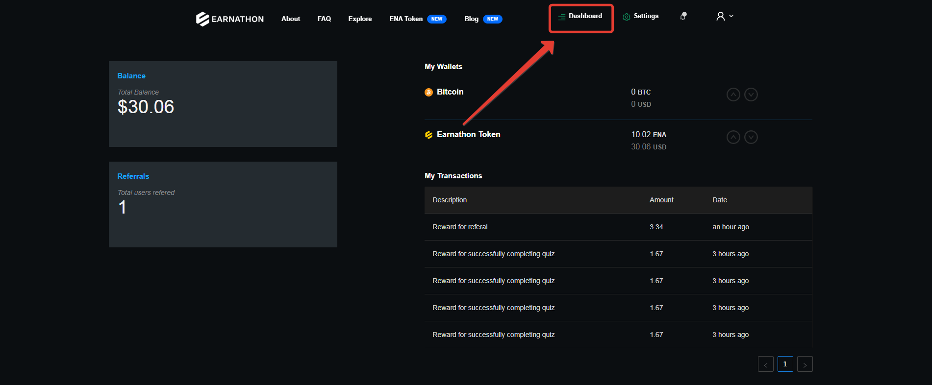Click the down arrow for Bitcoin wallet
Screen dimensions: 932x385
pyautogui.click(x=751, y=95)
